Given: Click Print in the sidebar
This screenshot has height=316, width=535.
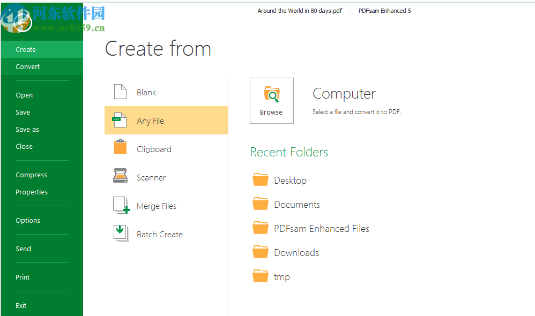Looking at the screenshot, I should pyautogui.click(x=23, y=277).
